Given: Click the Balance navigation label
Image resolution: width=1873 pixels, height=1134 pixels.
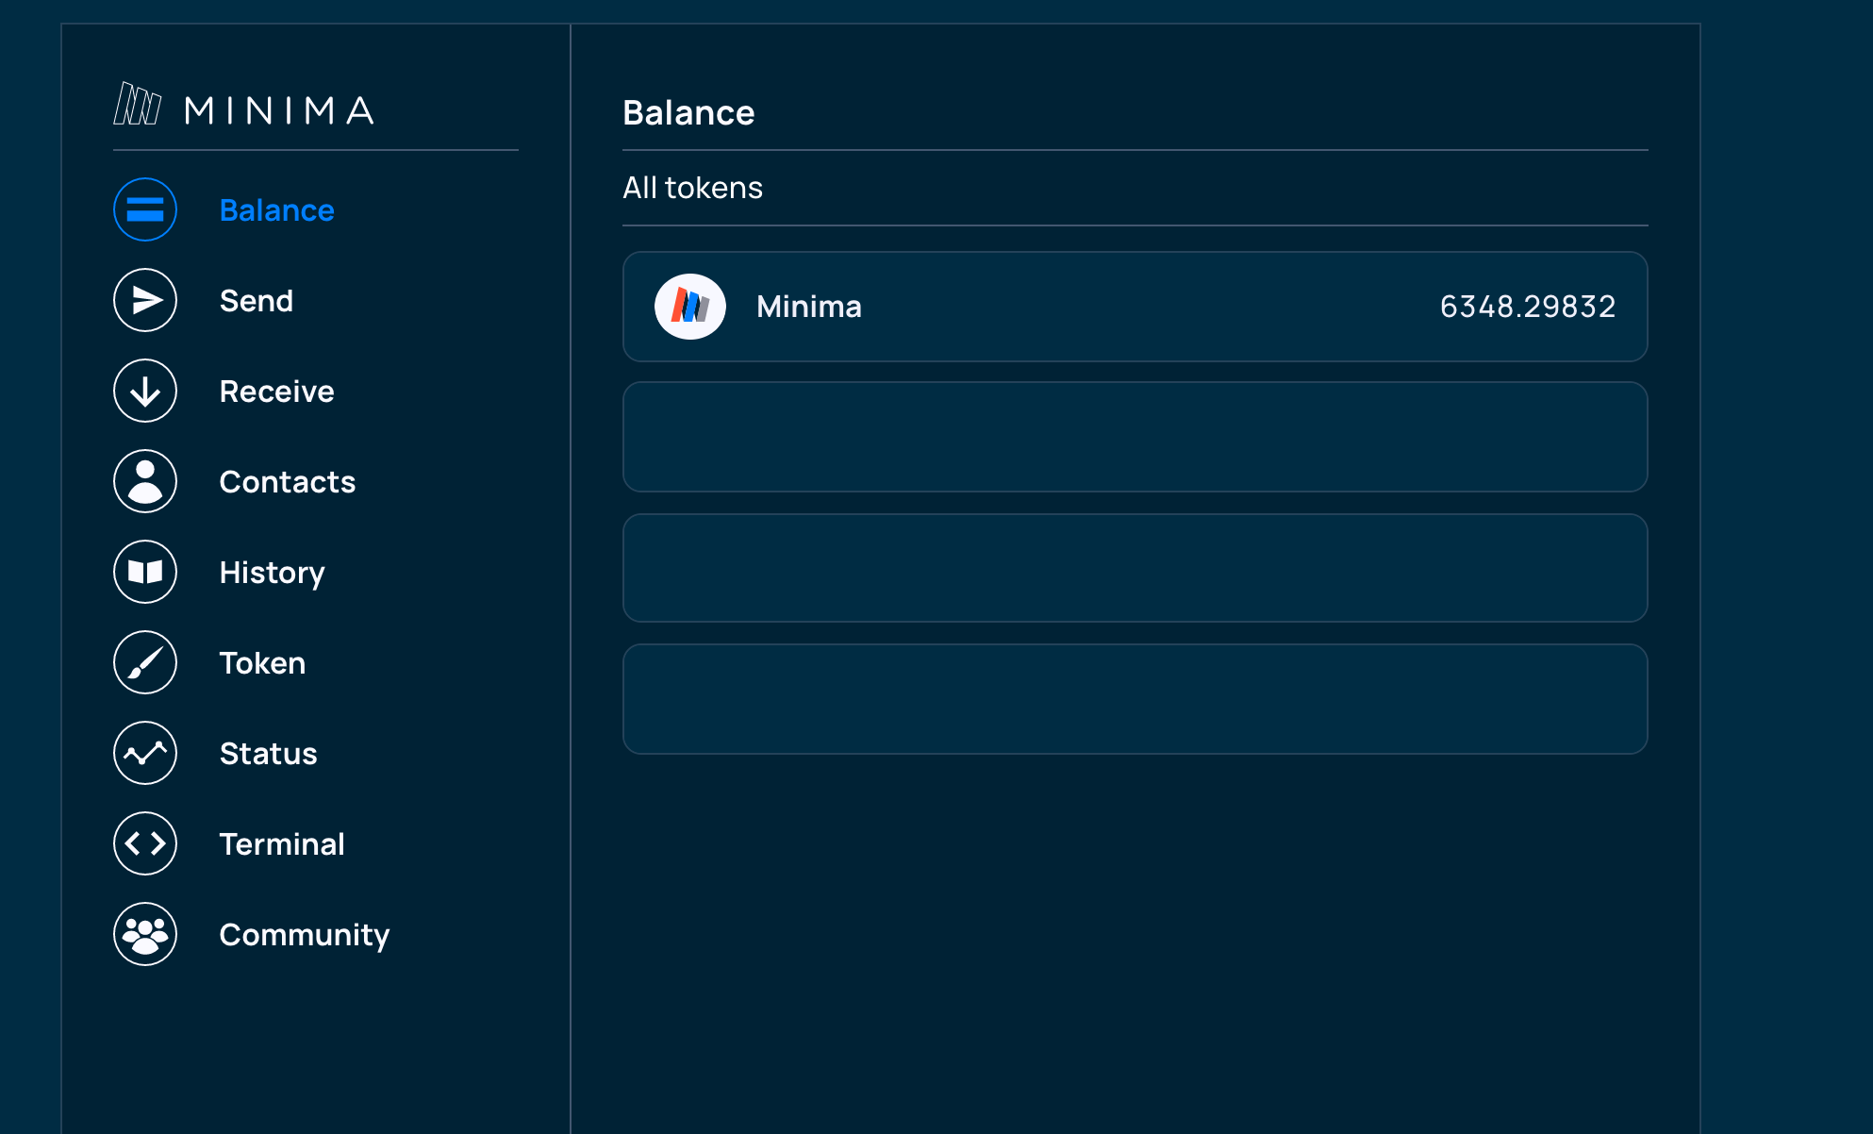Looking at the screenshot, I should click(x=276, y=209).
